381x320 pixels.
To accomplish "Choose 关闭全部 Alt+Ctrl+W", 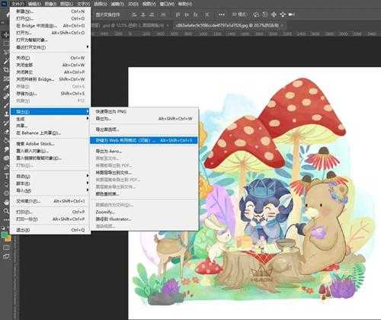I will [x=50, y=65].
